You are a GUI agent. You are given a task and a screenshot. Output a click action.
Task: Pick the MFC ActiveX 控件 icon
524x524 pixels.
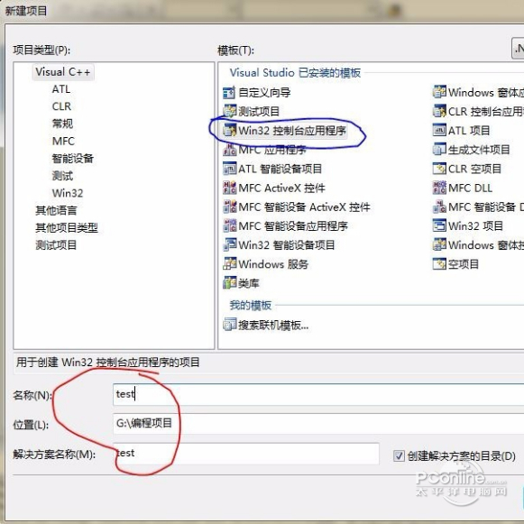pos(229,188)
